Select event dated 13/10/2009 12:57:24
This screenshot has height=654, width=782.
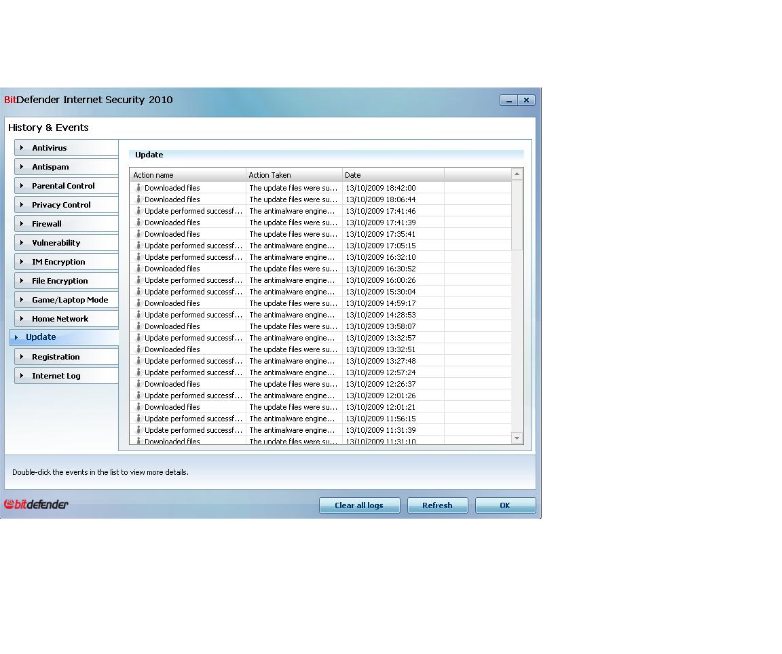pos(320,372)
